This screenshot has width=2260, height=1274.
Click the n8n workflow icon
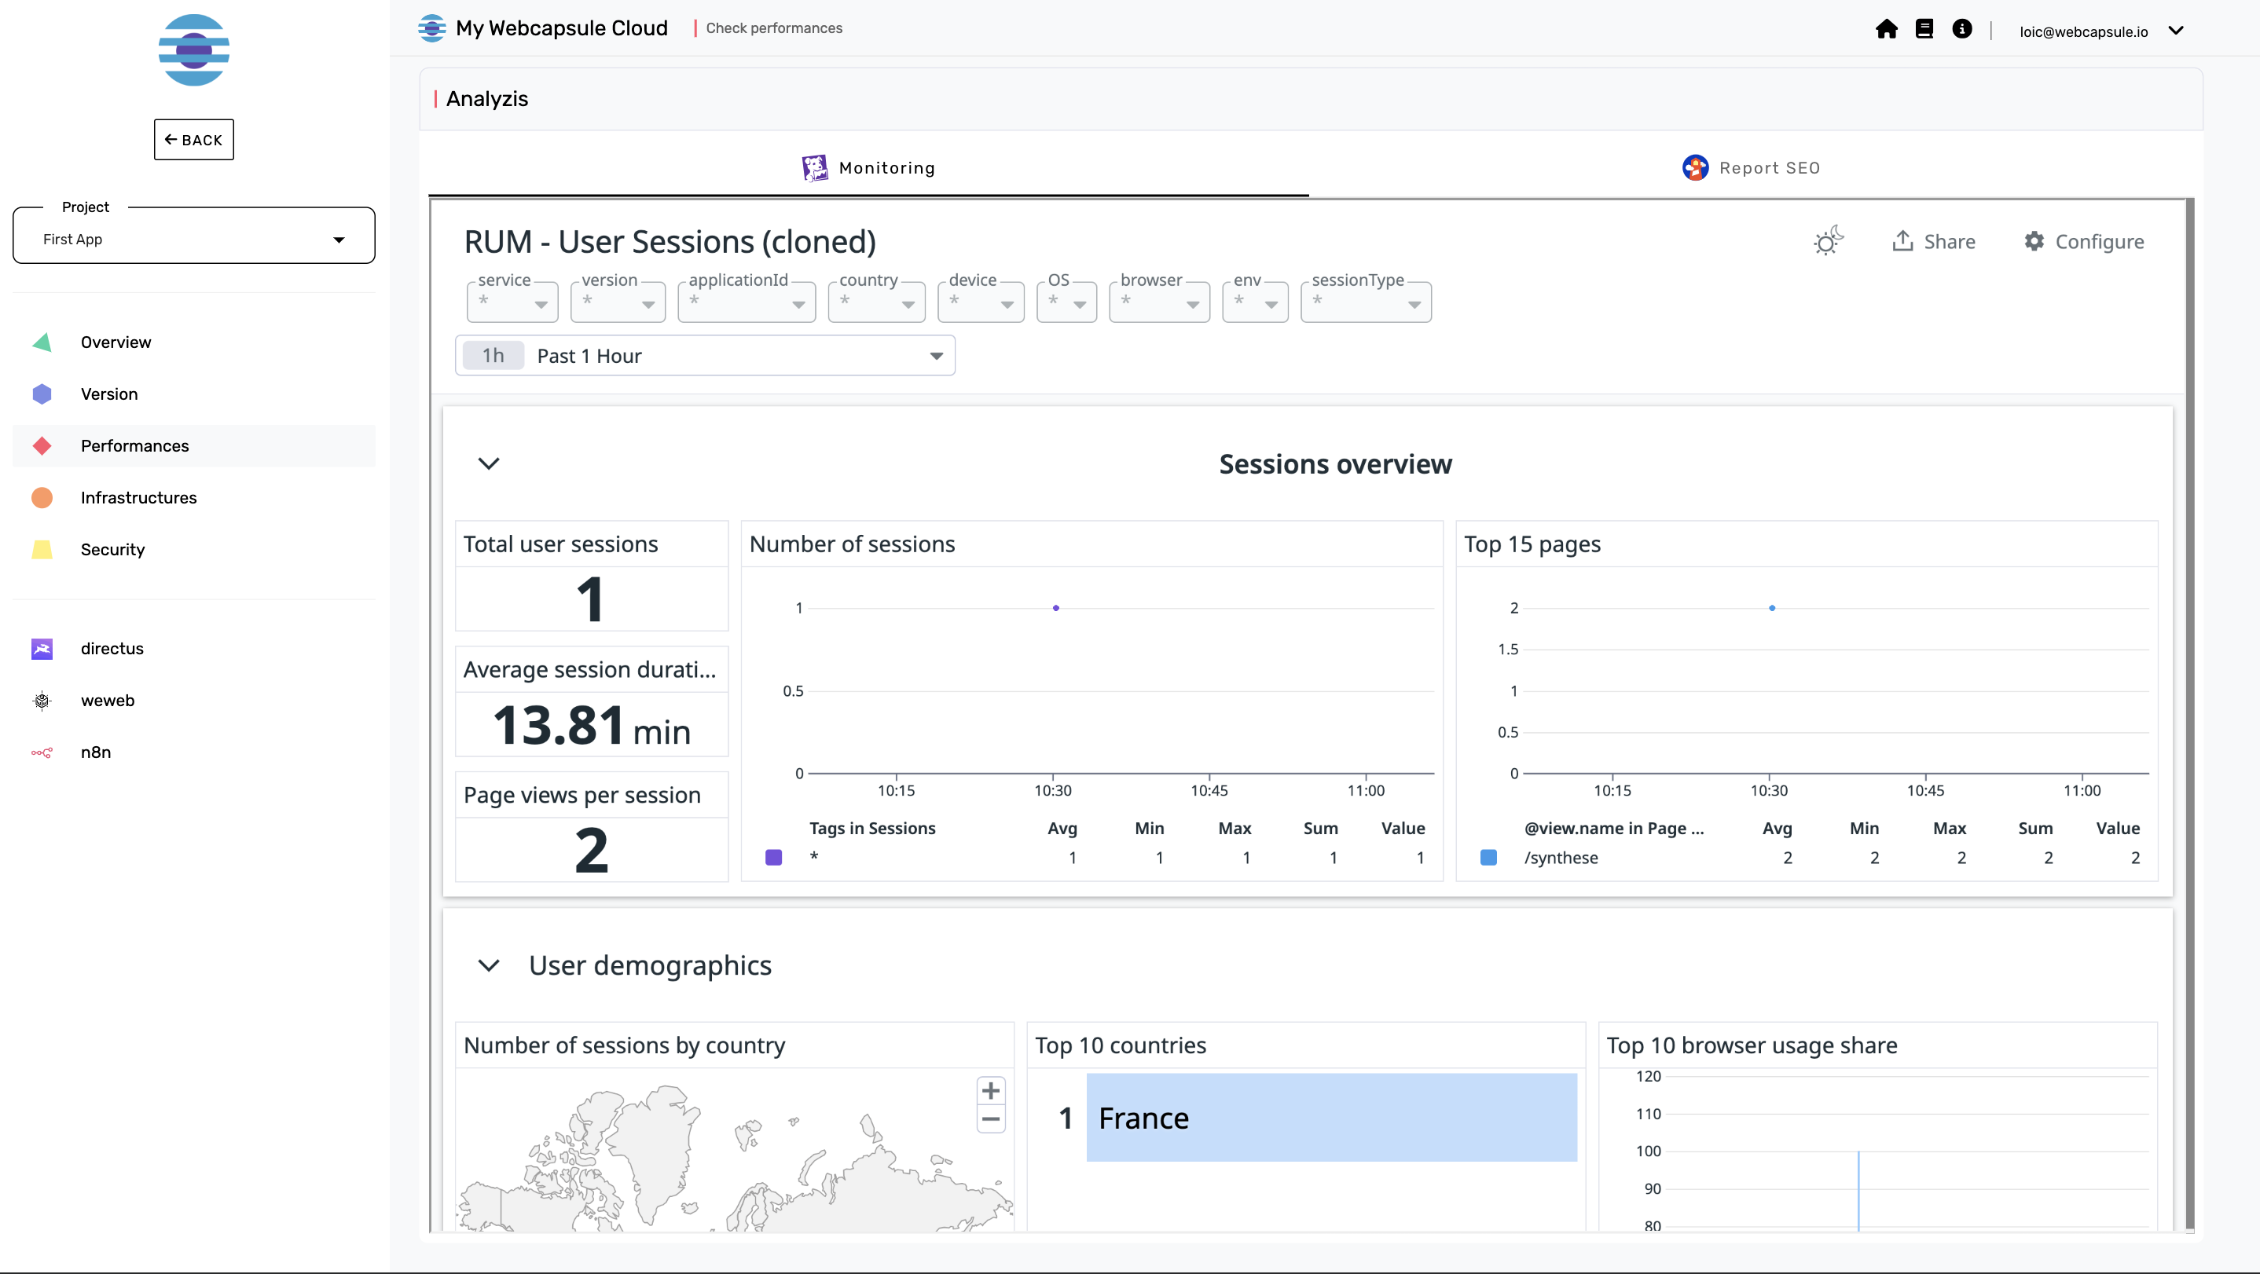[x=42, y=752]
